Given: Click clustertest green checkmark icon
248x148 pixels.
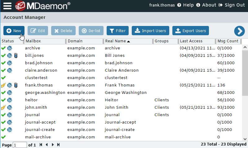Looking at the screenshot, I should pos(3,78).
